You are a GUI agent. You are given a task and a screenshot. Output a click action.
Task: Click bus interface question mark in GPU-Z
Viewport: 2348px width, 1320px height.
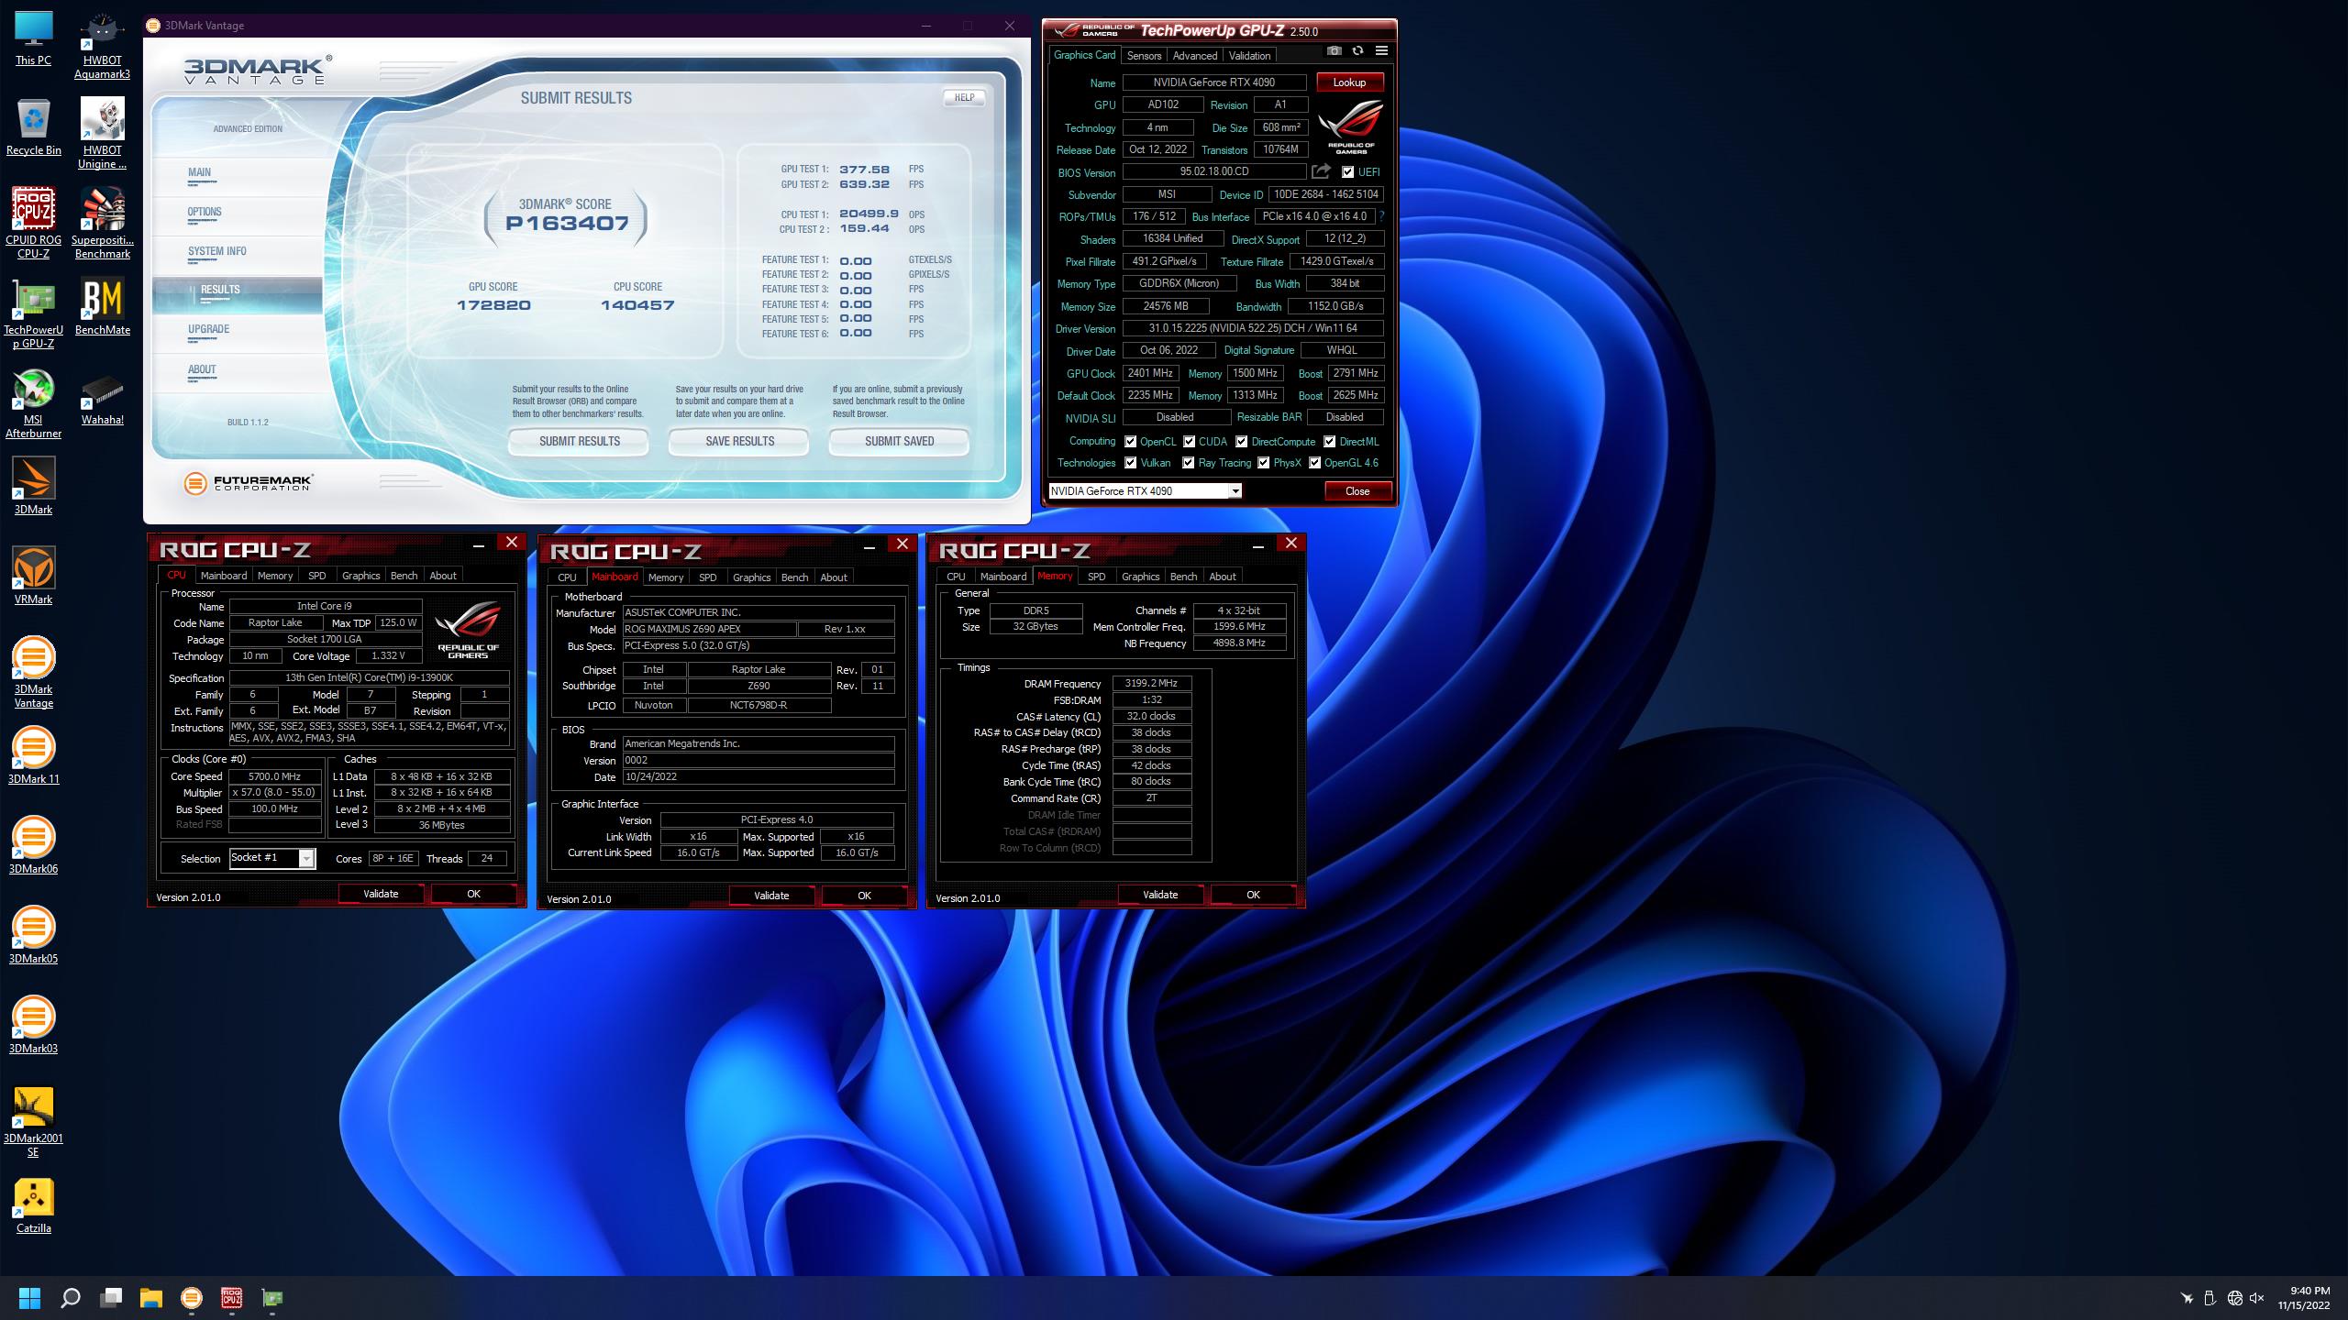tap(1381, 216)
